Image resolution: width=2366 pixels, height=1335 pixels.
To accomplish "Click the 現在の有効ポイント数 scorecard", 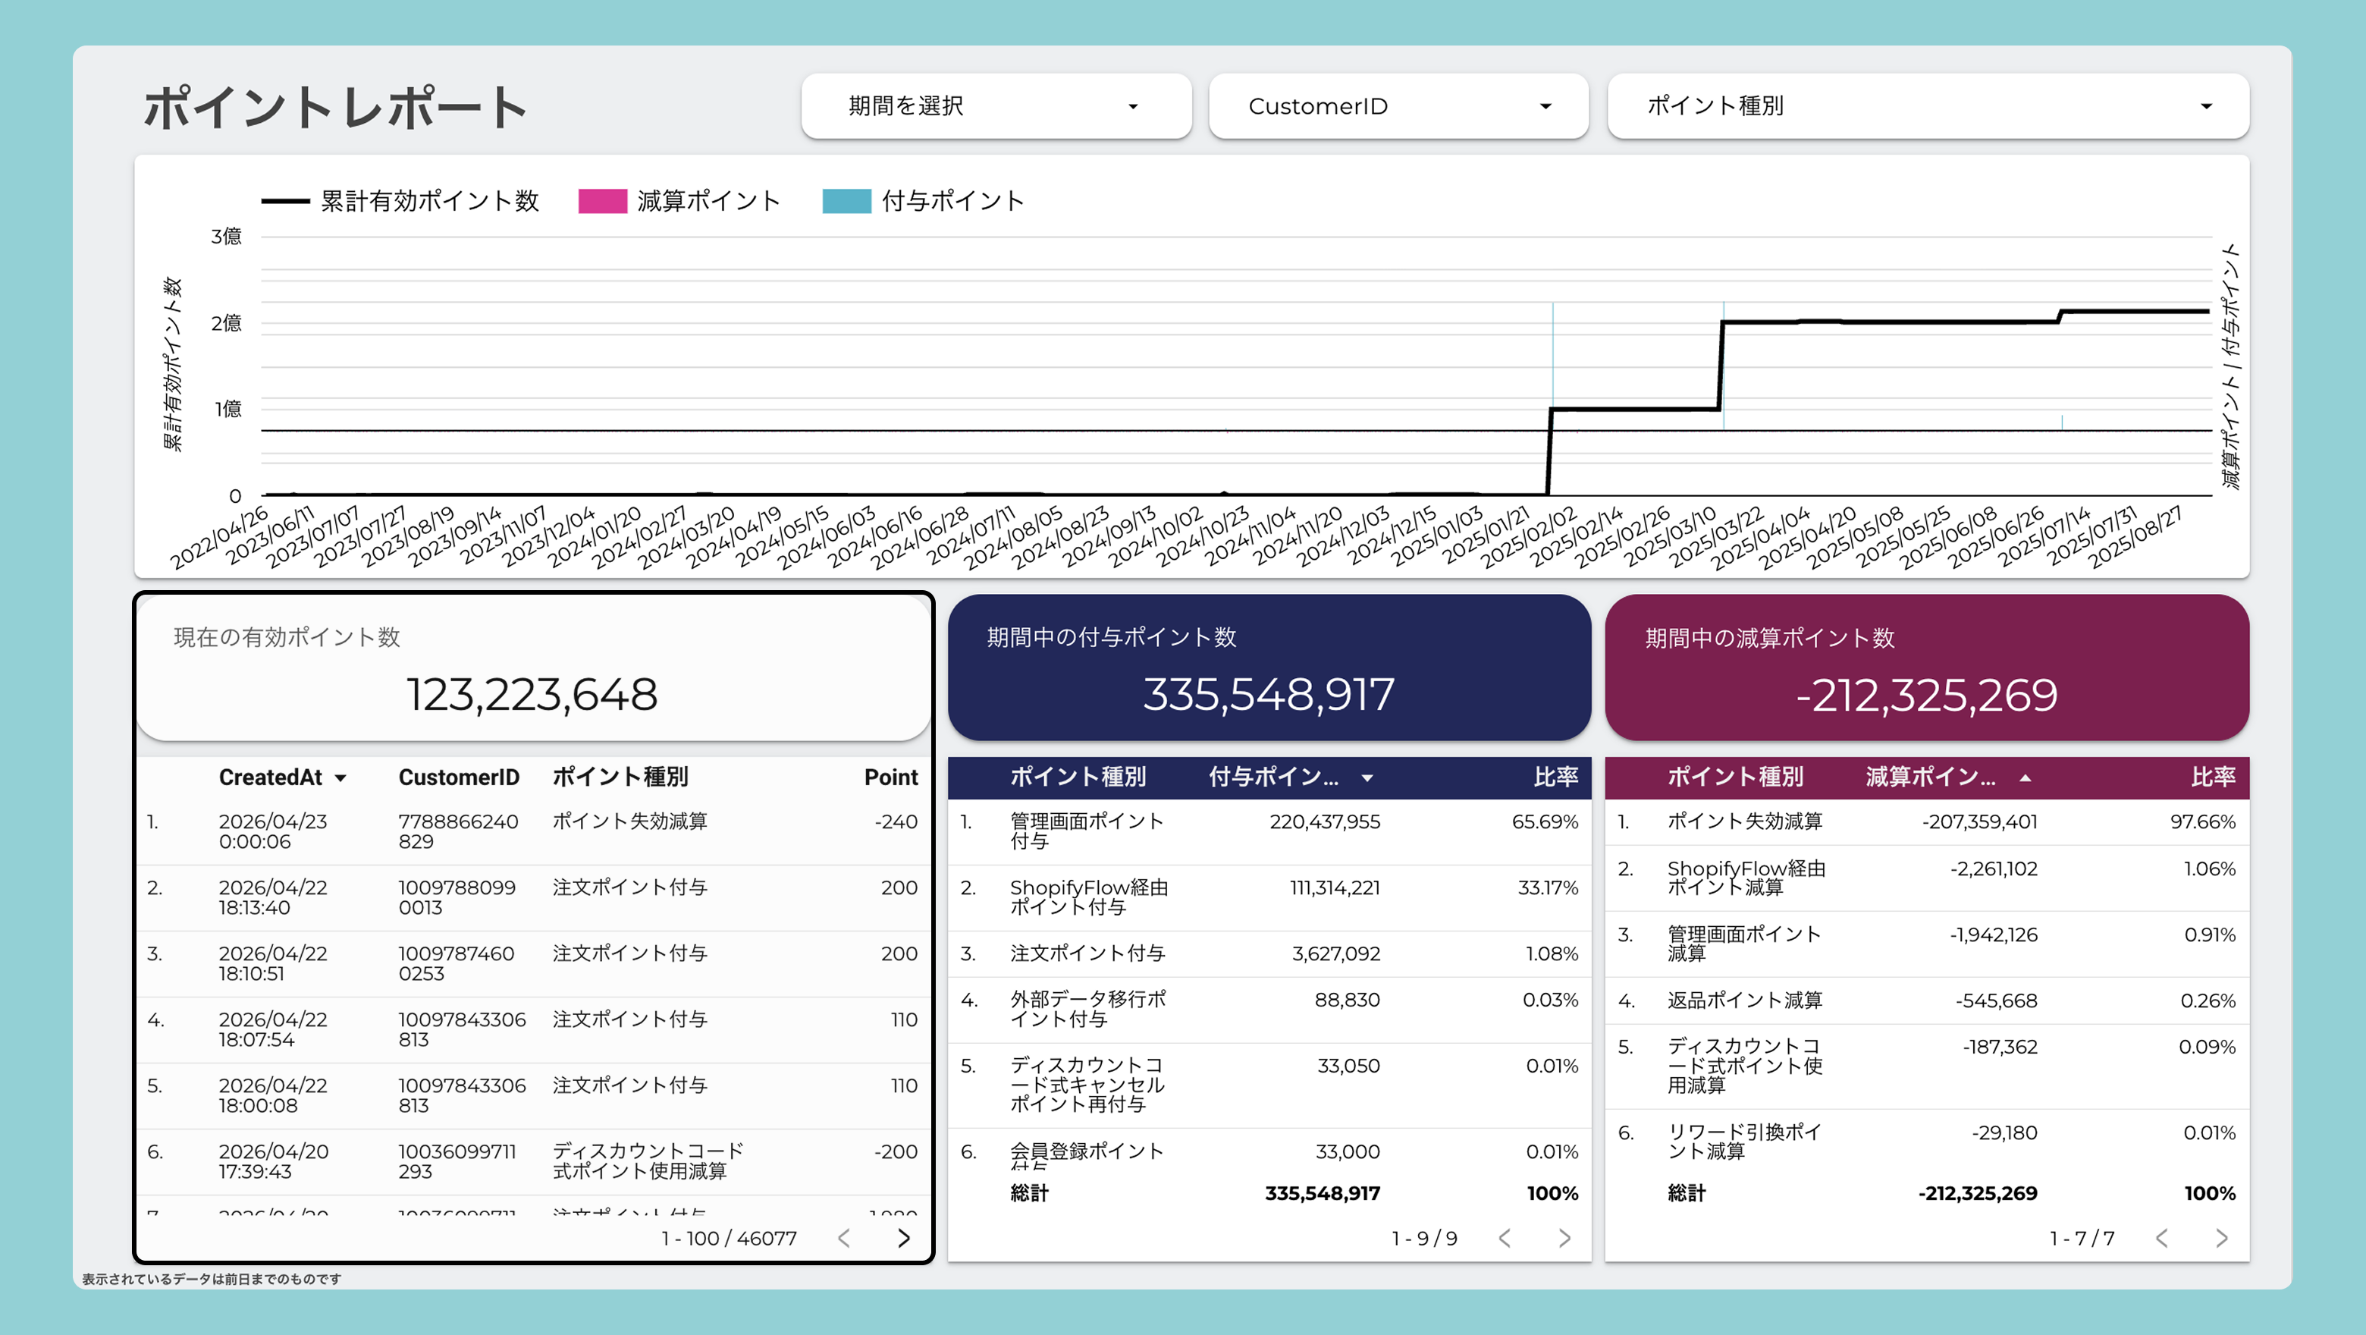I will pos(534,668).
